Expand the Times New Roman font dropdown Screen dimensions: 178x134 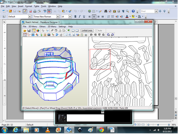58,17
